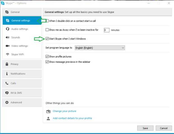Click the Skype icon beside General
174x134 pixels.
(7, 12)
